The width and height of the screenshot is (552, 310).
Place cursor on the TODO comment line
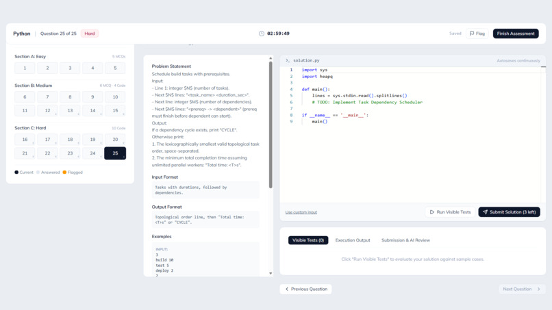367,102
